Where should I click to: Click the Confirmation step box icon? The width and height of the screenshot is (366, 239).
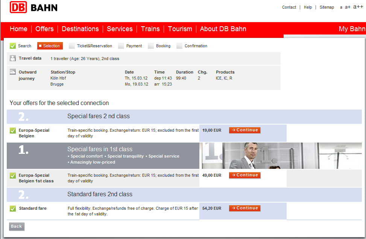pyautogui.click(x=179, y=46)
